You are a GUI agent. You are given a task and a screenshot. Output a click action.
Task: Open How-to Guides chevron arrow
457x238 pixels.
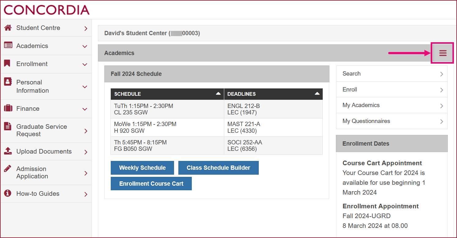point(86,194)
